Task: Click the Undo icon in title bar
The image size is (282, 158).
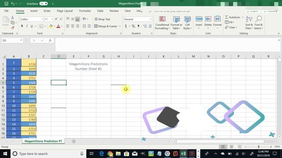Action: tap(13, 4)
